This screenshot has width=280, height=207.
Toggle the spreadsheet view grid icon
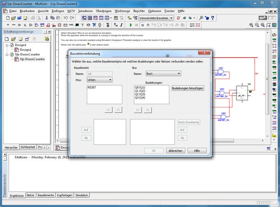(90, 18)
